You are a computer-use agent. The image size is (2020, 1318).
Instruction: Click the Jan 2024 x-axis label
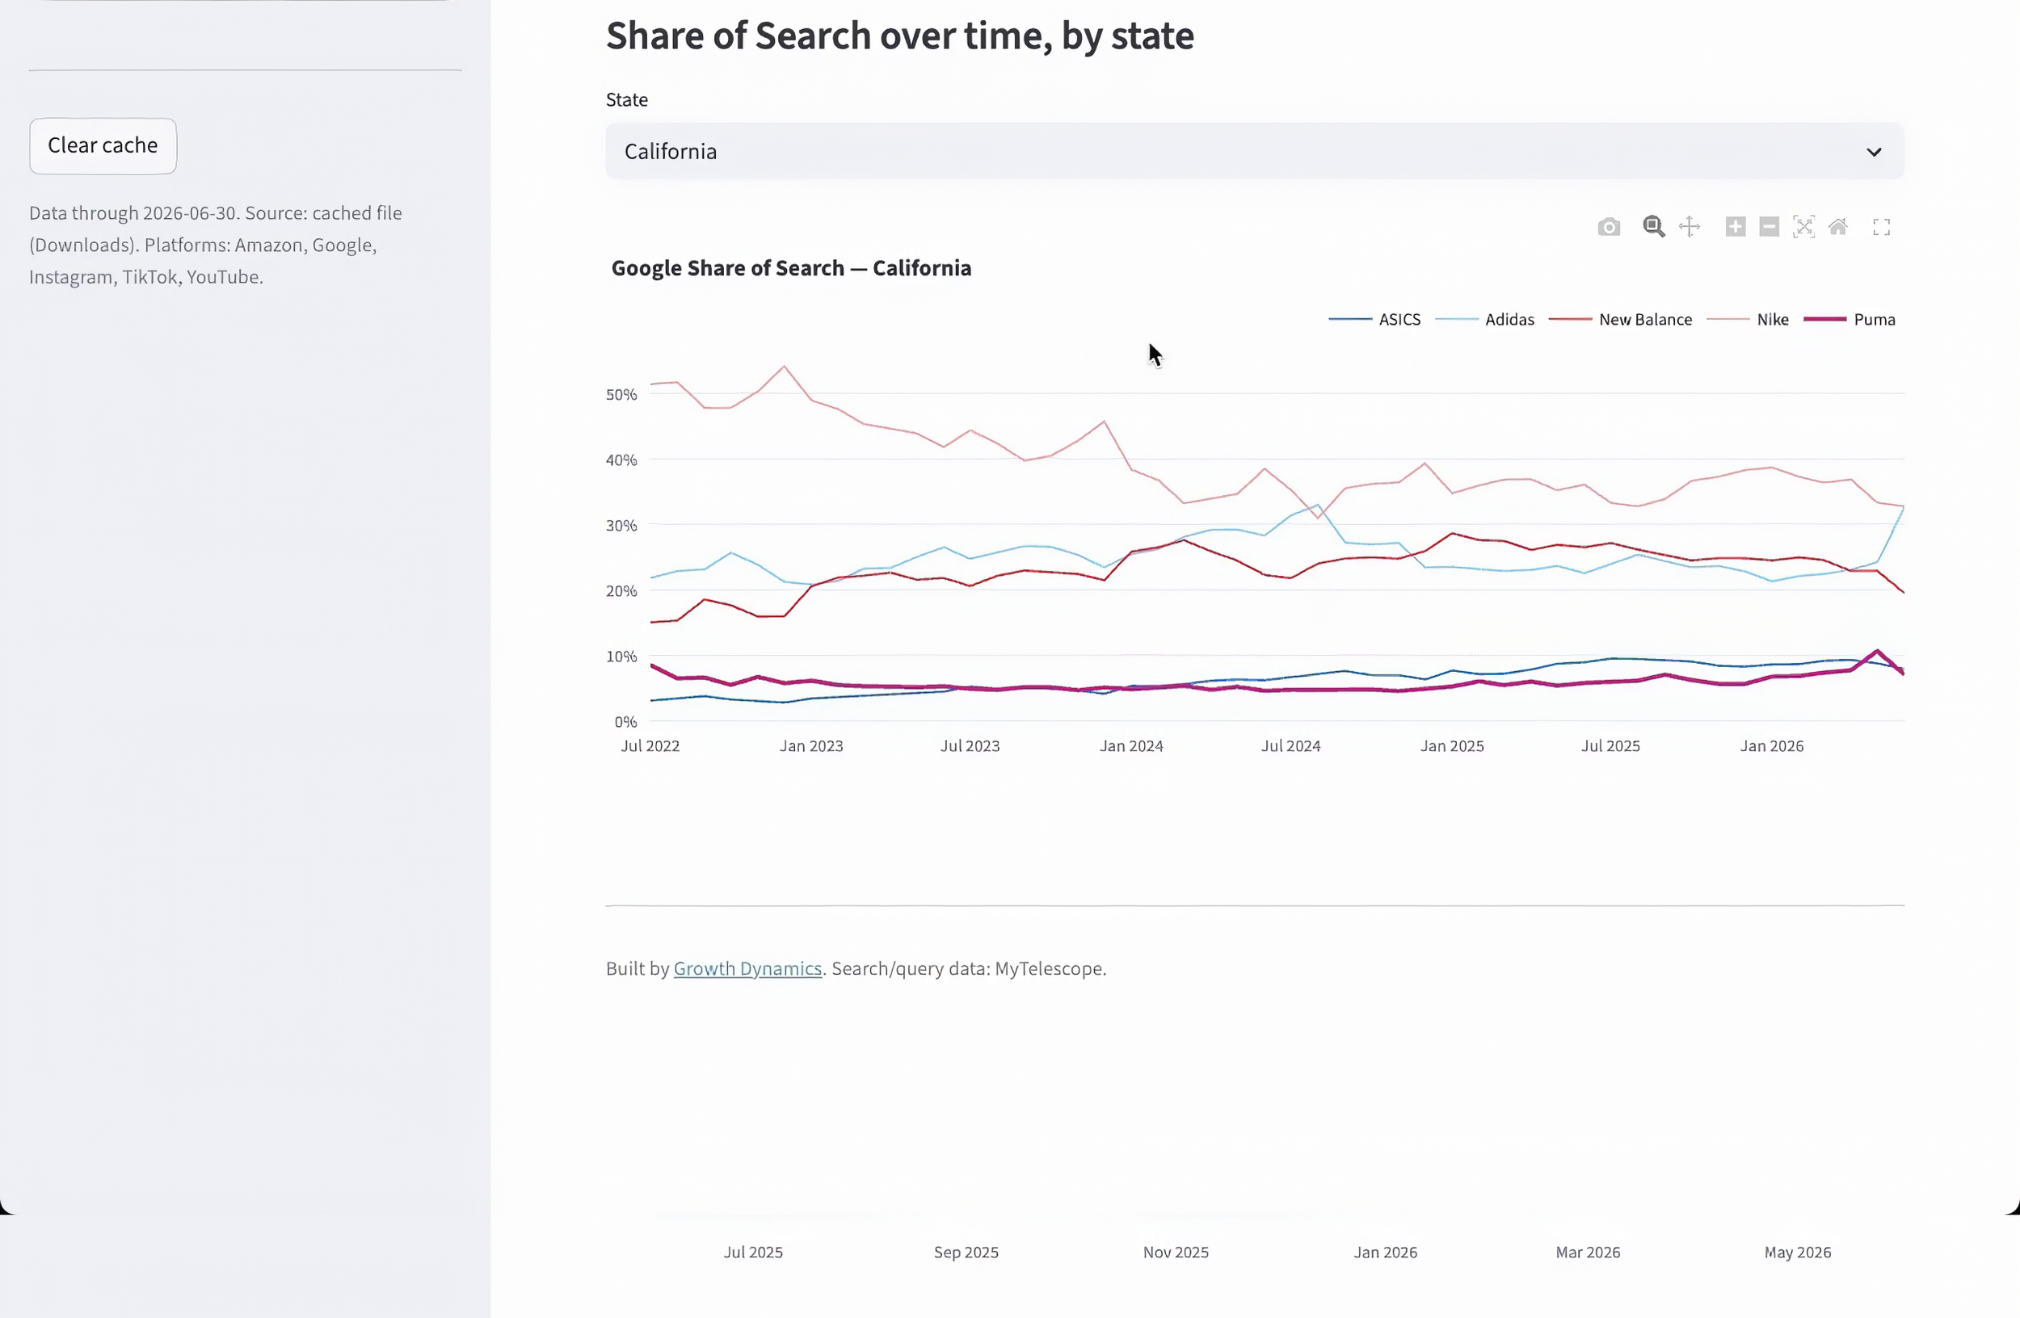pos(1131,746)
